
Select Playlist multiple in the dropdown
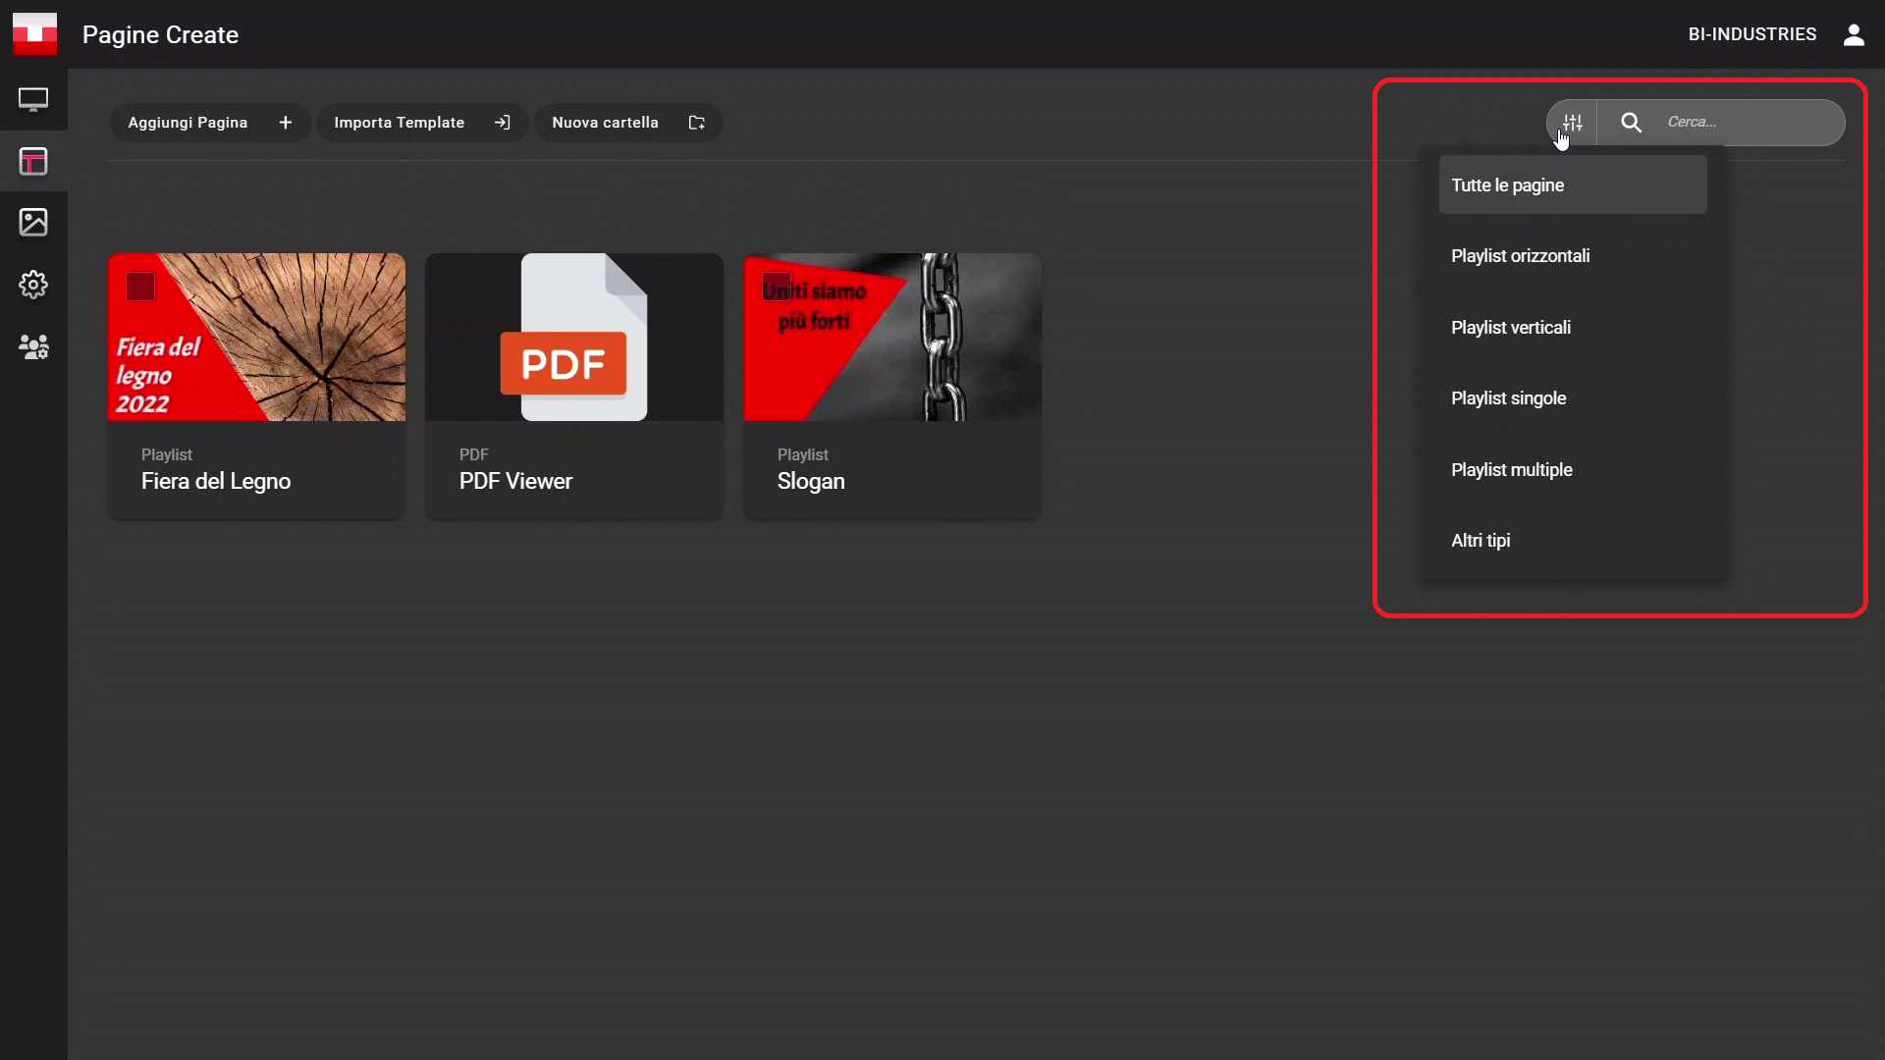click(1511, 470)
